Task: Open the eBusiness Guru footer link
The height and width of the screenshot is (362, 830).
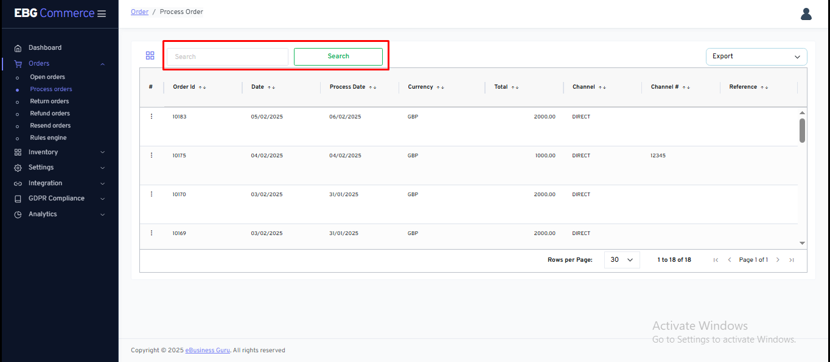Action: tap(207, 350)
